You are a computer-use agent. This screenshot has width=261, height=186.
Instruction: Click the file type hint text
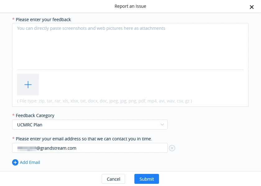[x=105, y=101]
